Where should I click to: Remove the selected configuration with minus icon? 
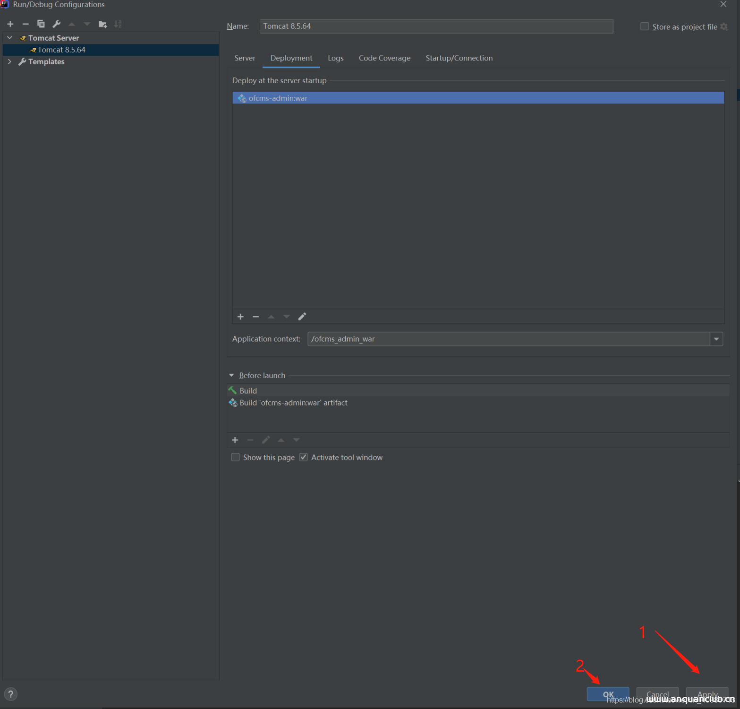[x=26, y=24]
